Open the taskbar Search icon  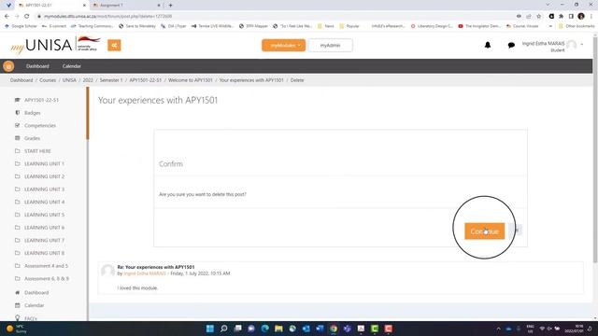pyautogui.click(x=224, y=329)
